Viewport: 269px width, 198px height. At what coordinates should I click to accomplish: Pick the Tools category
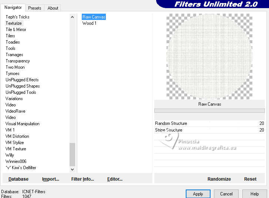pyautogui.click(x=10, y=48)
